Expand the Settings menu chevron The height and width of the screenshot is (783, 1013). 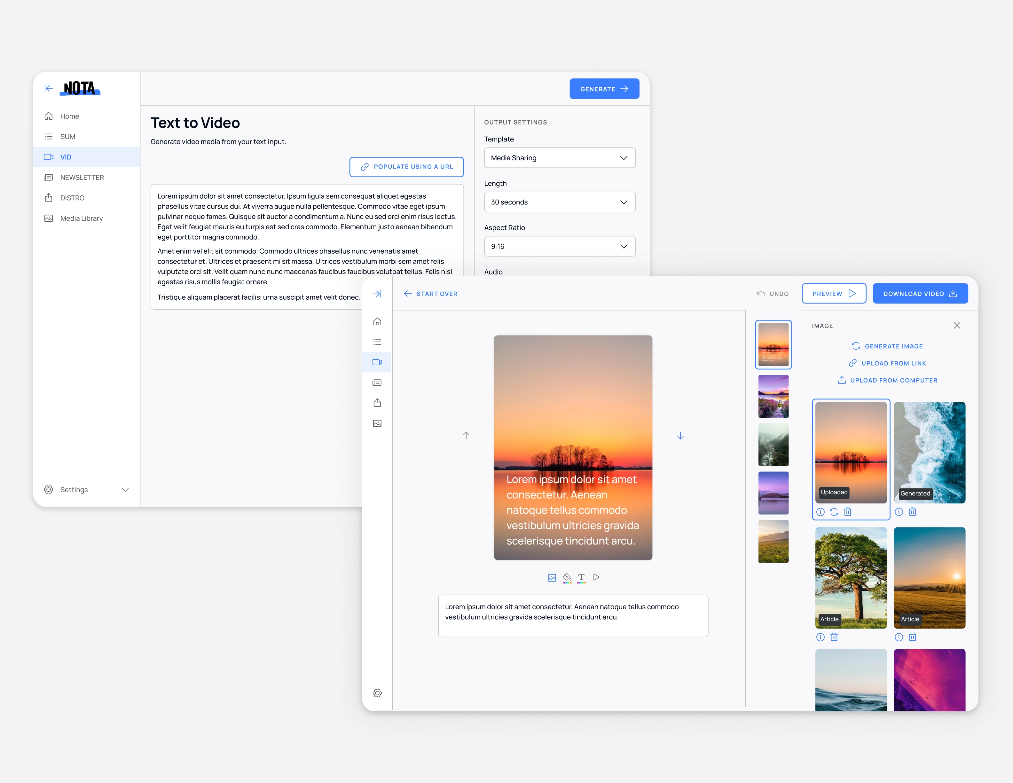click(125, 489)
